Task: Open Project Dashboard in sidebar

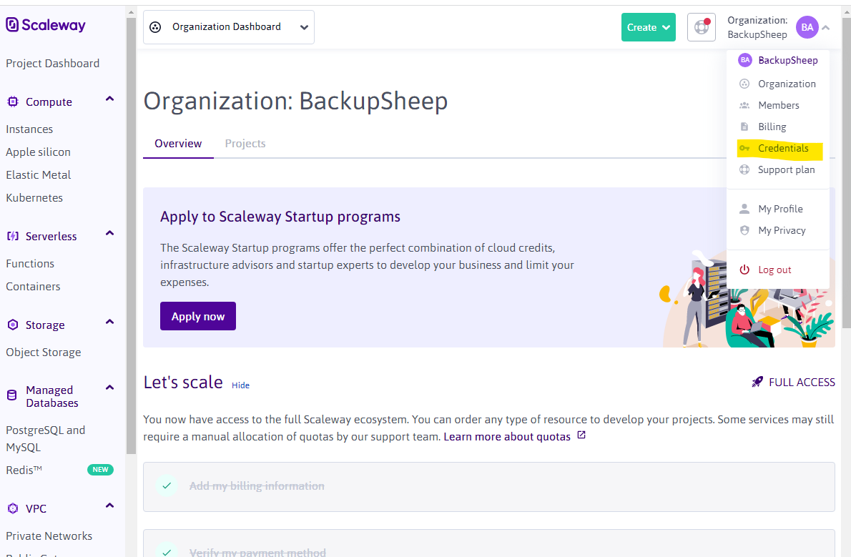Action: point(53,63)
